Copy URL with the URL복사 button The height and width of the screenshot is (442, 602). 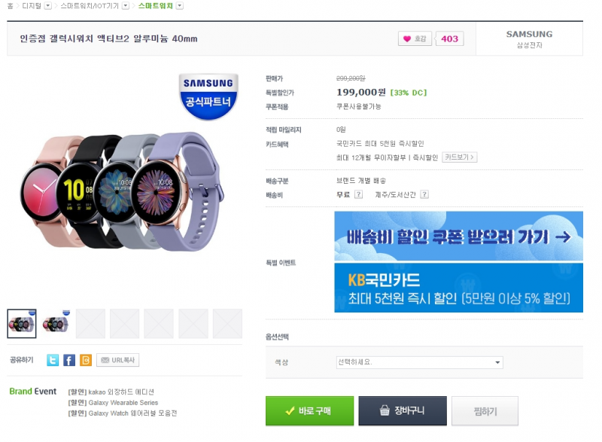[x=117, y=360]
